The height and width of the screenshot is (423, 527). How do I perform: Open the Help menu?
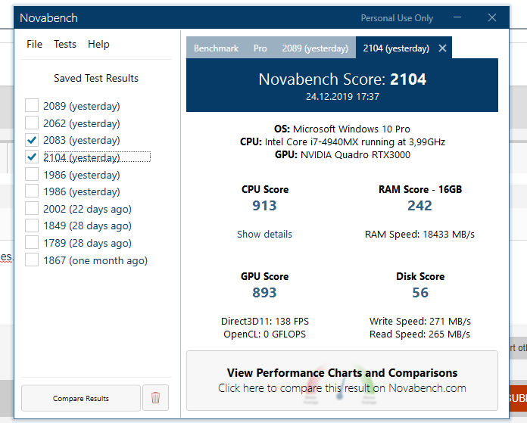(98, 44)
